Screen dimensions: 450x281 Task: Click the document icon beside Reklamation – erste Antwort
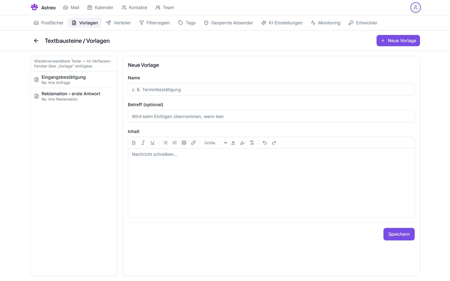(37, 96)
